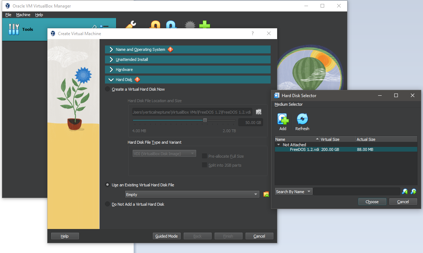
Task: Open the File menu
Action: pyautogui.click(x=8, y=15)
